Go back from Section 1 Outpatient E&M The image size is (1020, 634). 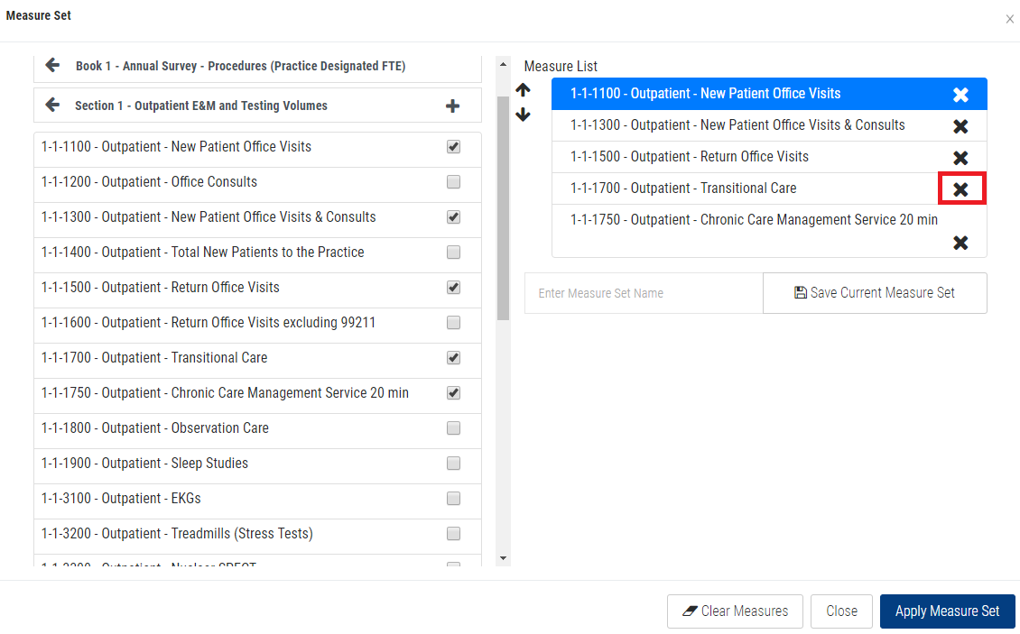coord(52,106)
